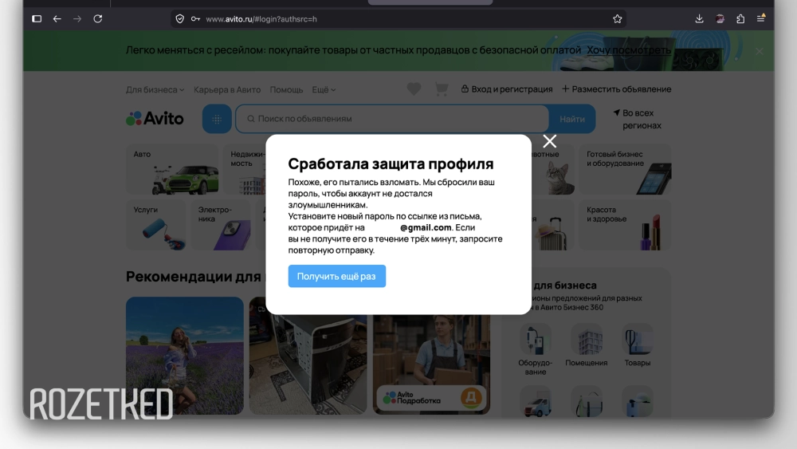Open the 'Электроника' category tile
Image resolution: width=797 pixels, height=449 pixels.
221,225
